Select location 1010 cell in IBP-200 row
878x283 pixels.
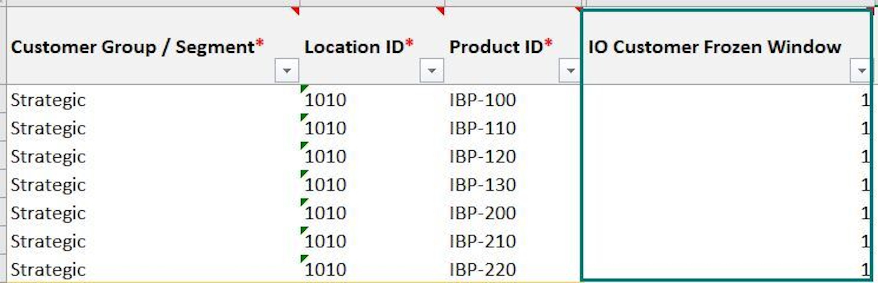click(326, 213)
